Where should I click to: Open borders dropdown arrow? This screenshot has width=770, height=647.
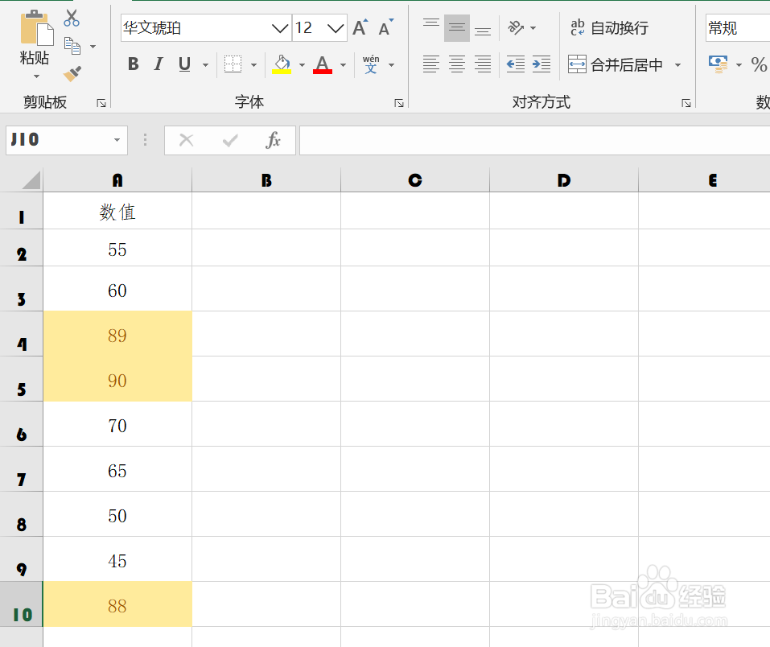(x=254, y=65)
